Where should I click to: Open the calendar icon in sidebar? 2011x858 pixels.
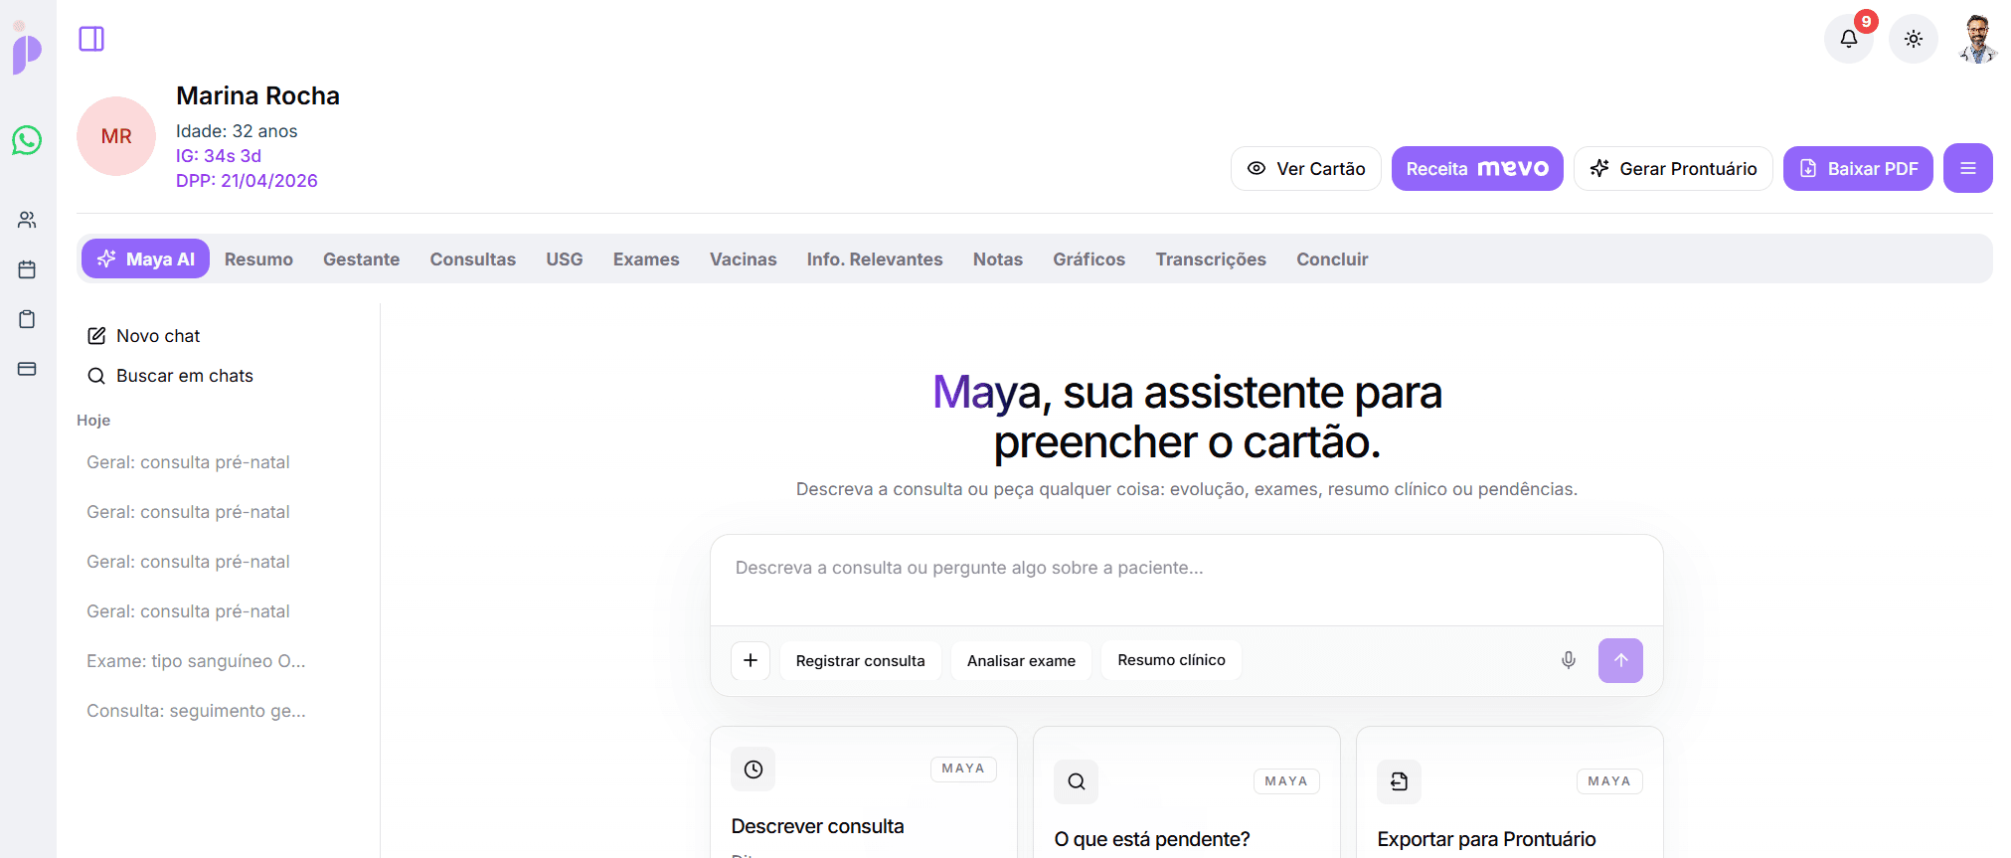click(27, 269)
